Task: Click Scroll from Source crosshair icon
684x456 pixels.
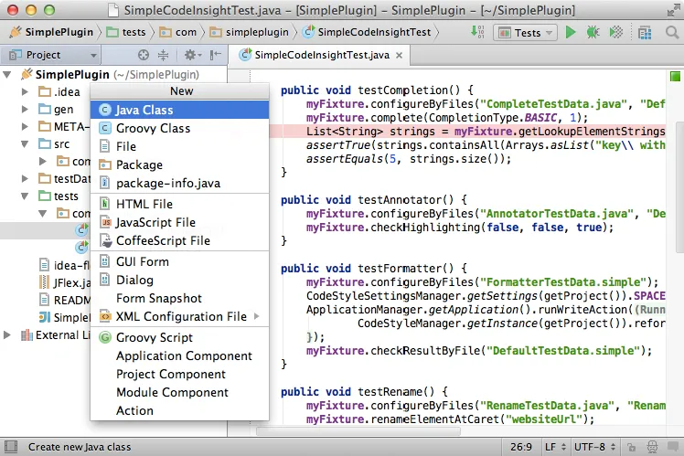Action: pos(143,55)
